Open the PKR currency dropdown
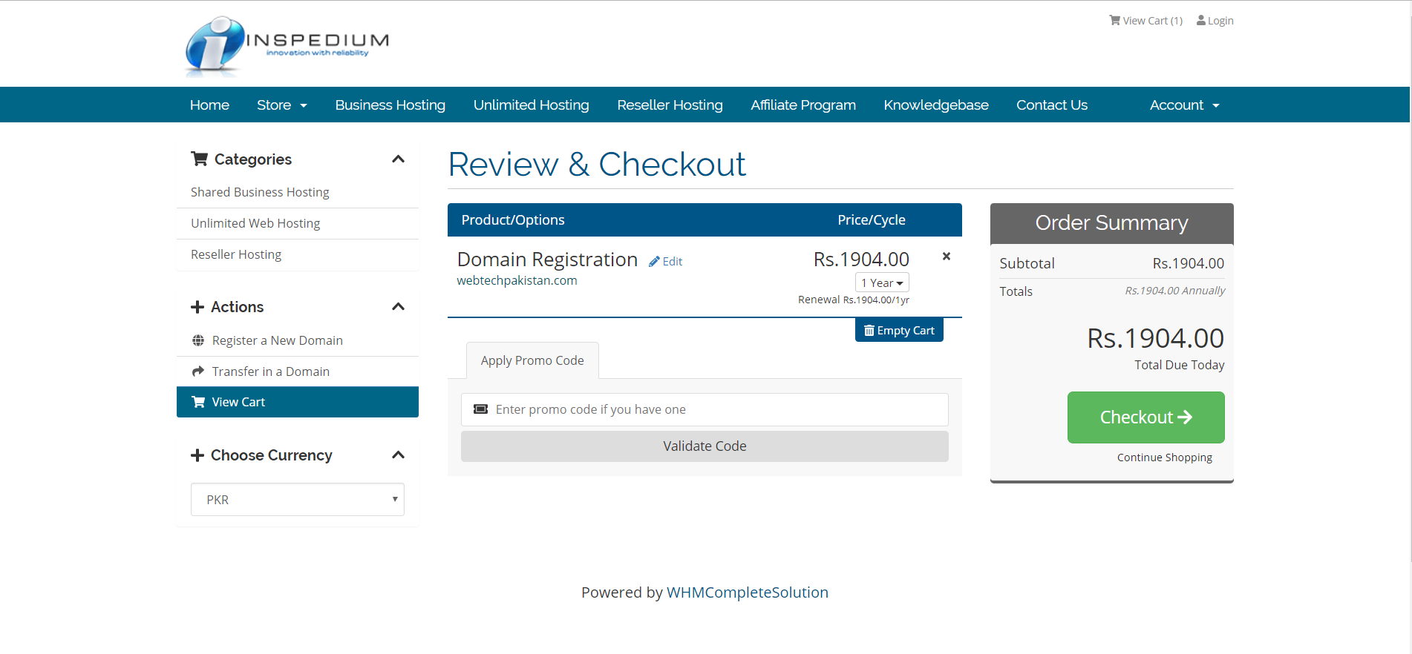 click(297, 500)
